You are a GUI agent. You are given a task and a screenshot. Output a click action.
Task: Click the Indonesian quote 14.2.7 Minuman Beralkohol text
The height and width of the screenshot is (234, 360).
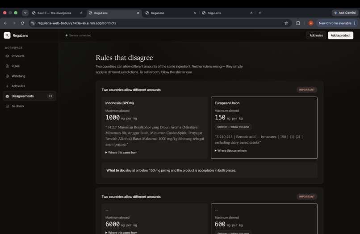155,136
